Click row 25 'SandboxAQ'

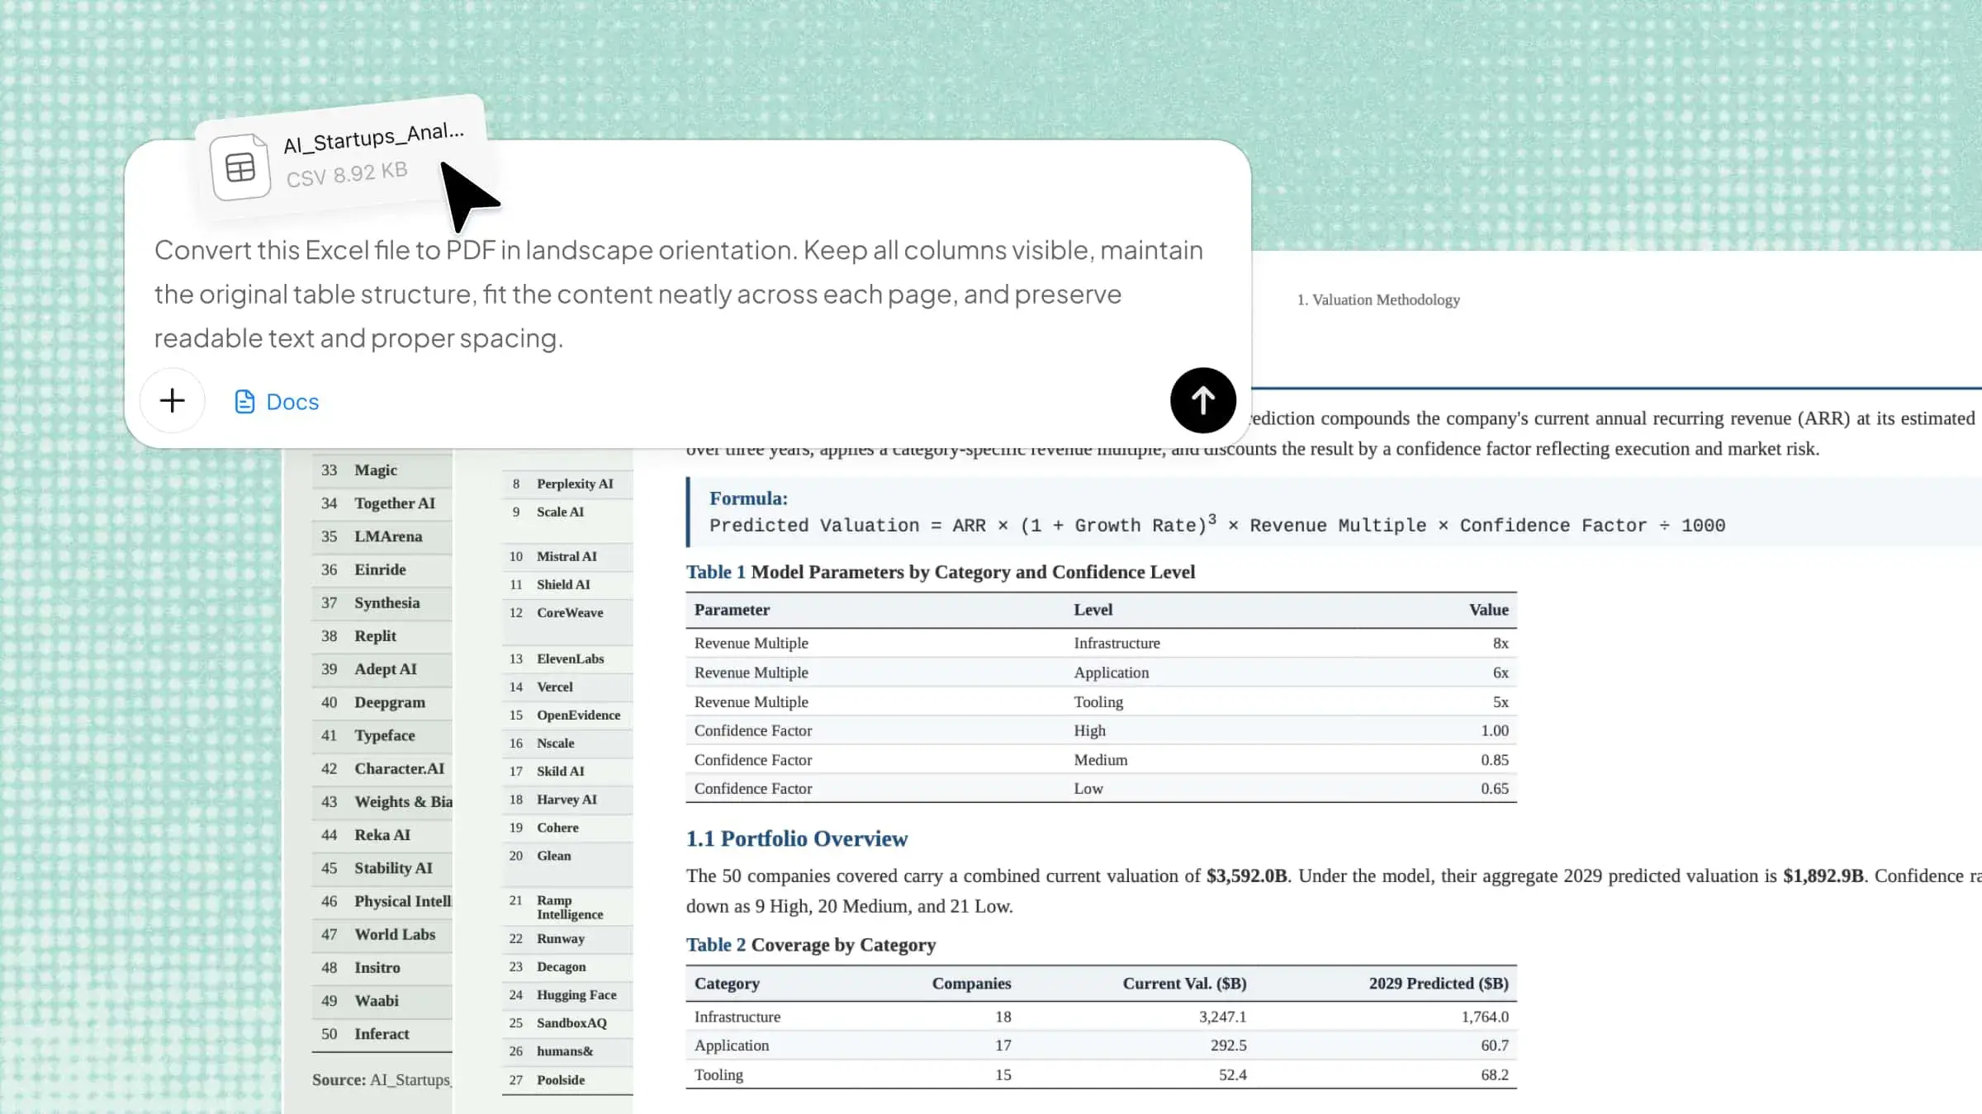click(x=567, y=1023)
